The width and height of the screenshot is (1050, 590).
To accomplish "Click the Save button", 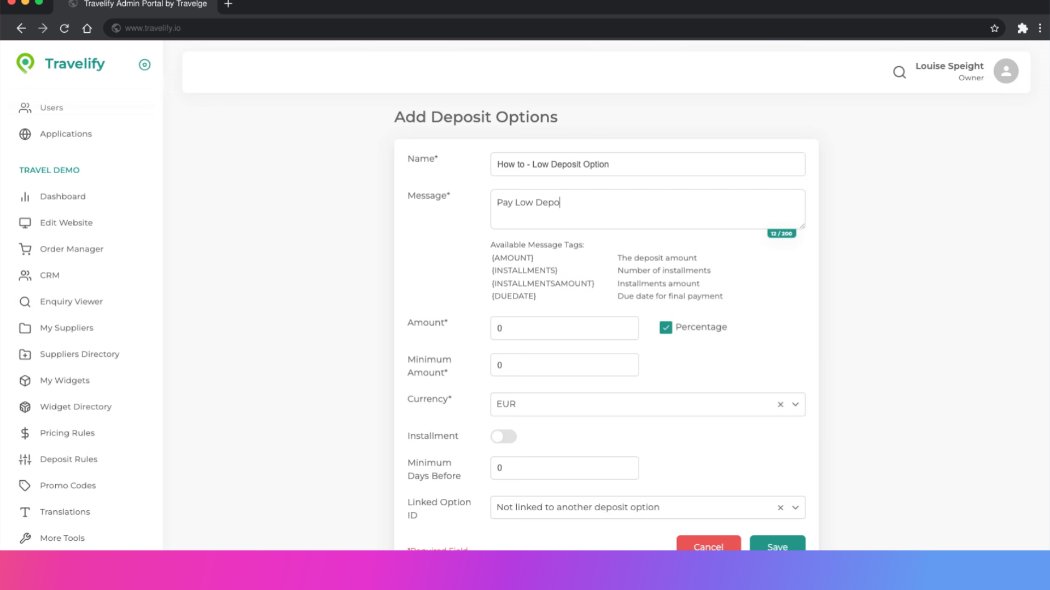I will pyautogui.click(x=777, y=547).
